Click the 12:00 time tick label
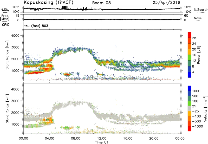This screenshot has width=208, height=144. 102,139
